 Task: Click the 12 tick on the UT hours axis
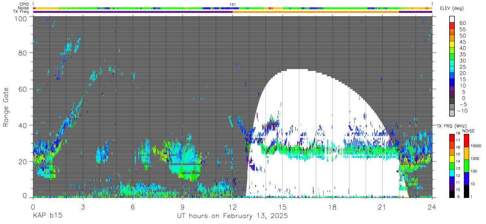click(x=232, y=207)
